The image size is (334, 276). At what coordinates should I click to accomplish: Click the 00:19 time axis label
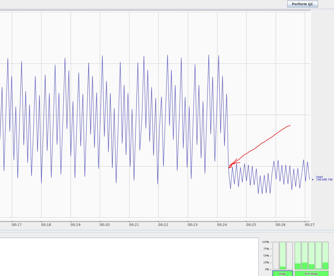click(75, 225)
